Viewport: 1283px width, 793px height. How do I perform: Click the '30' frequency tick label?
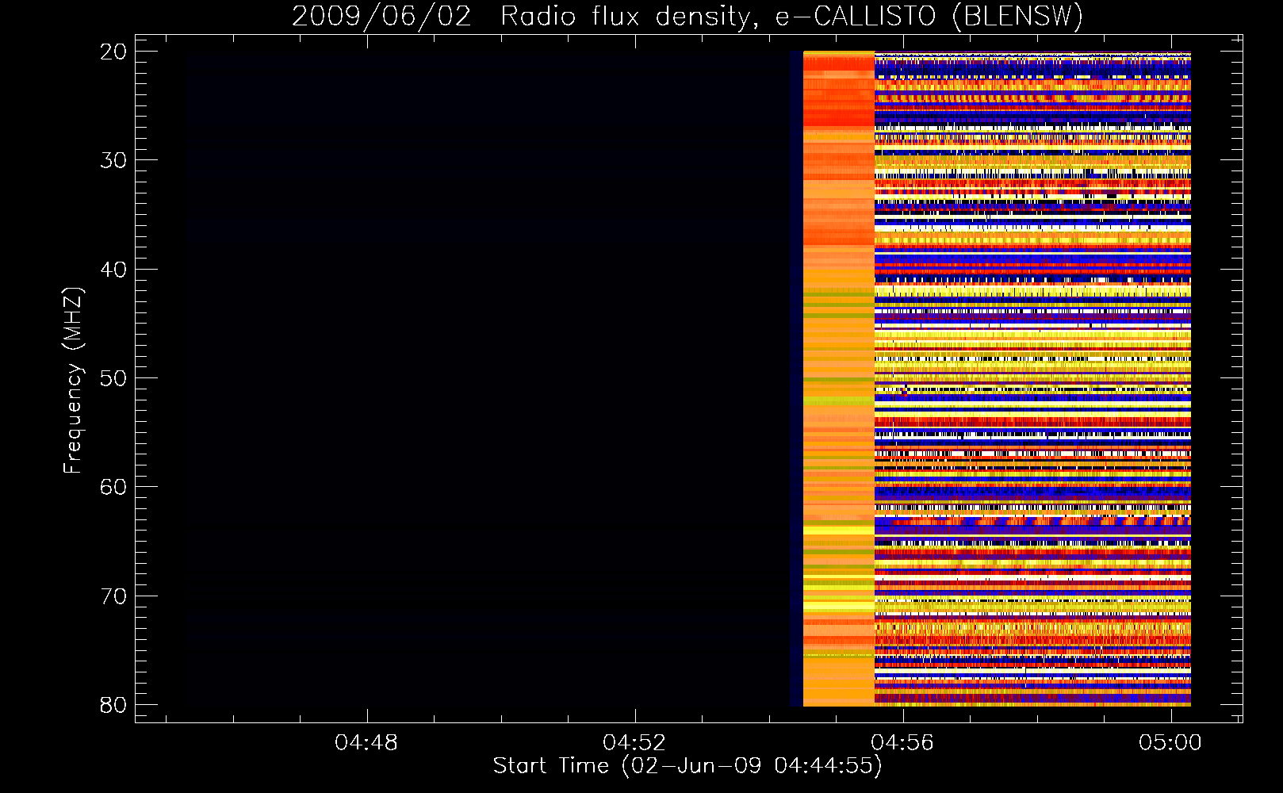pos(114,160)
